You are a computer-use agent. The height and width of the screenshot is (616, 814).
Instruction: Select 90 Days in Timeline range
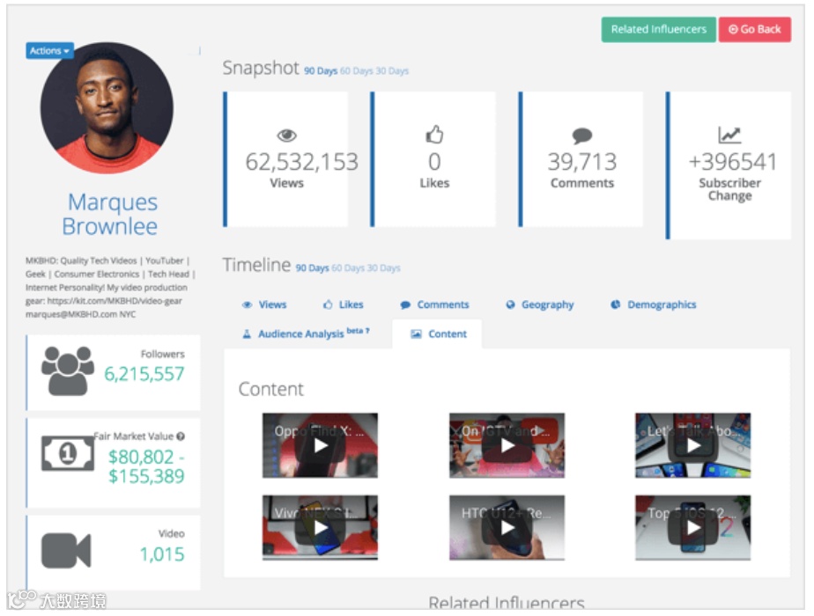[x=312, y=268]
